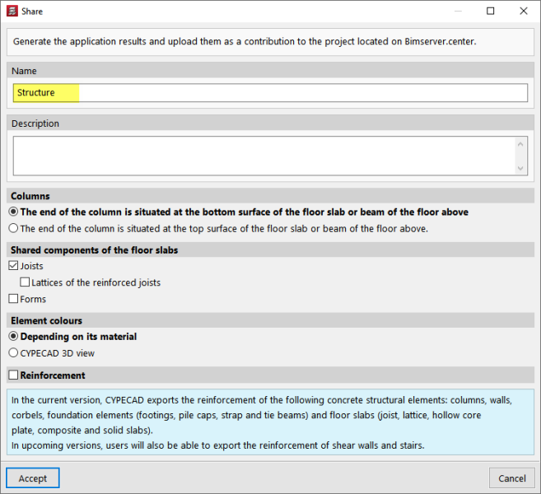This screenshot has width=541, height=494.
Task: Choose Depending on its material colours
Action: coord(13,337)
